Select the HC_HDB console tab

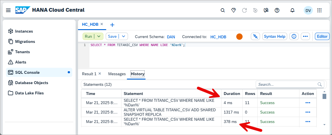point(90,24)
